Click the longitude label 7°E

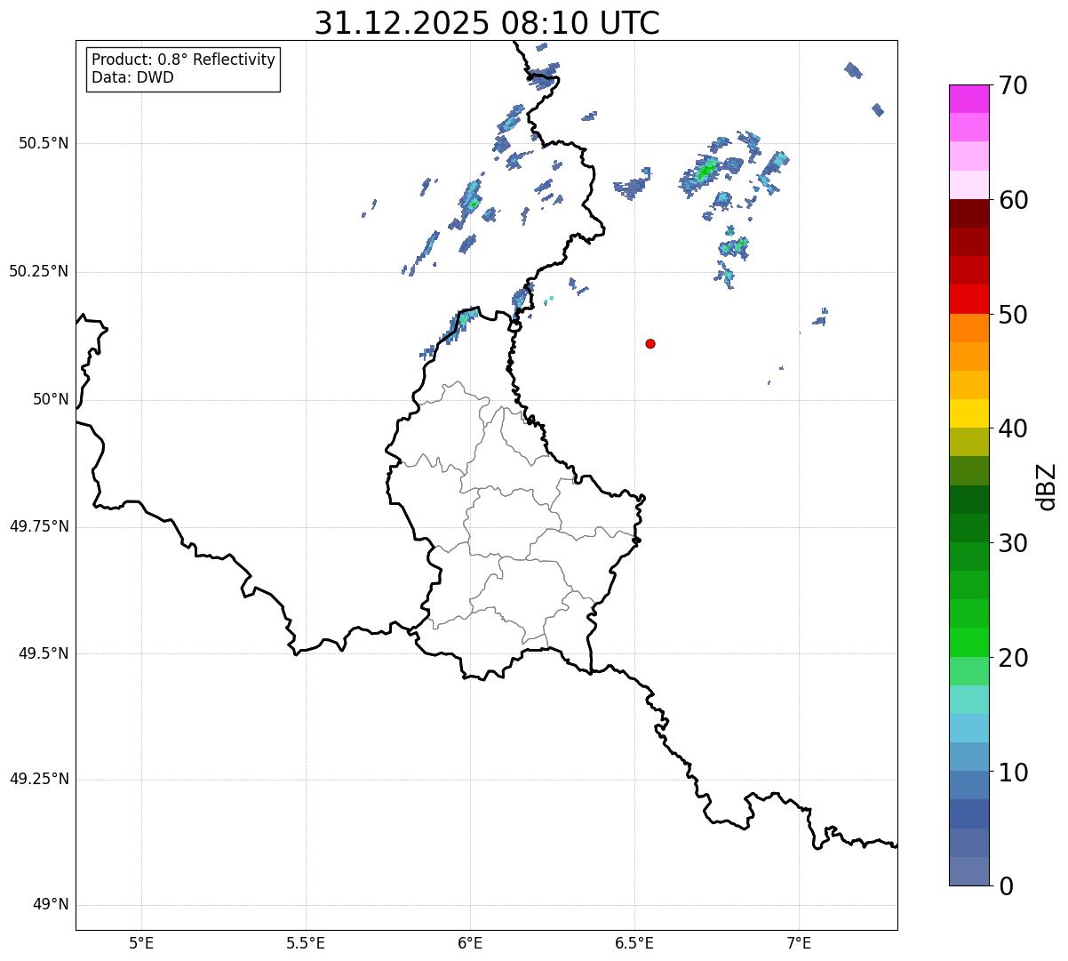point(800,943)
